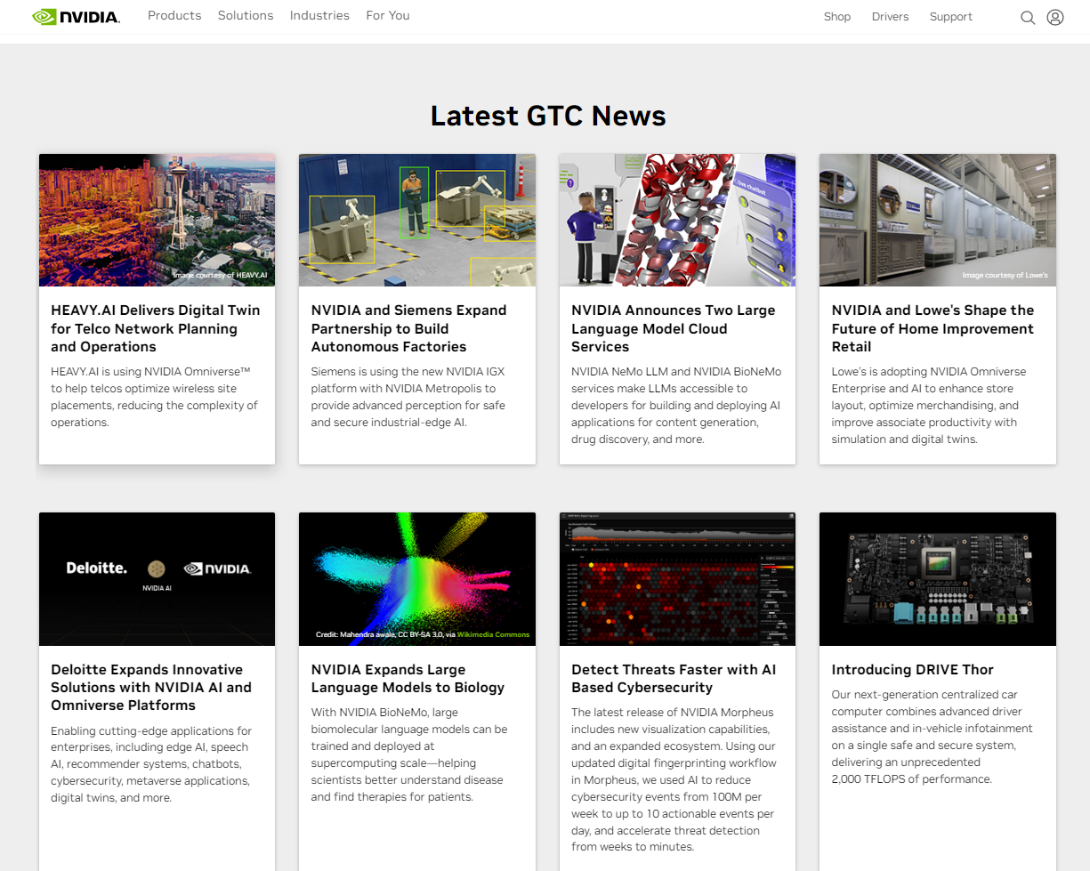
Task: Open the Lowe's store aisle thumbnail
Action: [938, 220]
